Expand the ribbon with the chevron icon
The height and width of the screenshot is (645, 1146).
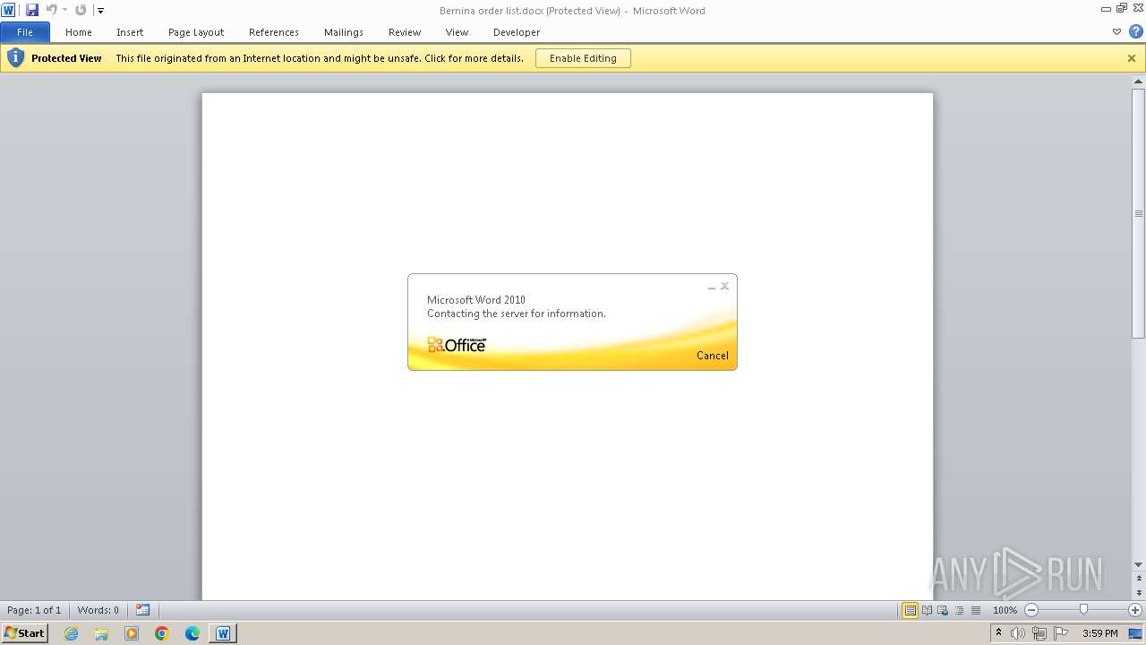(1116, 31)
